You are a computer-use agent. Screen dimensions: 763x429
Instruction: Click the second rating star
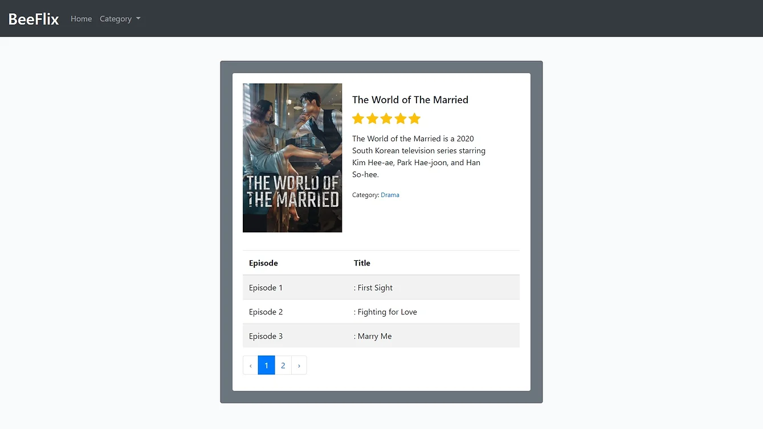(x=372, y=119)
